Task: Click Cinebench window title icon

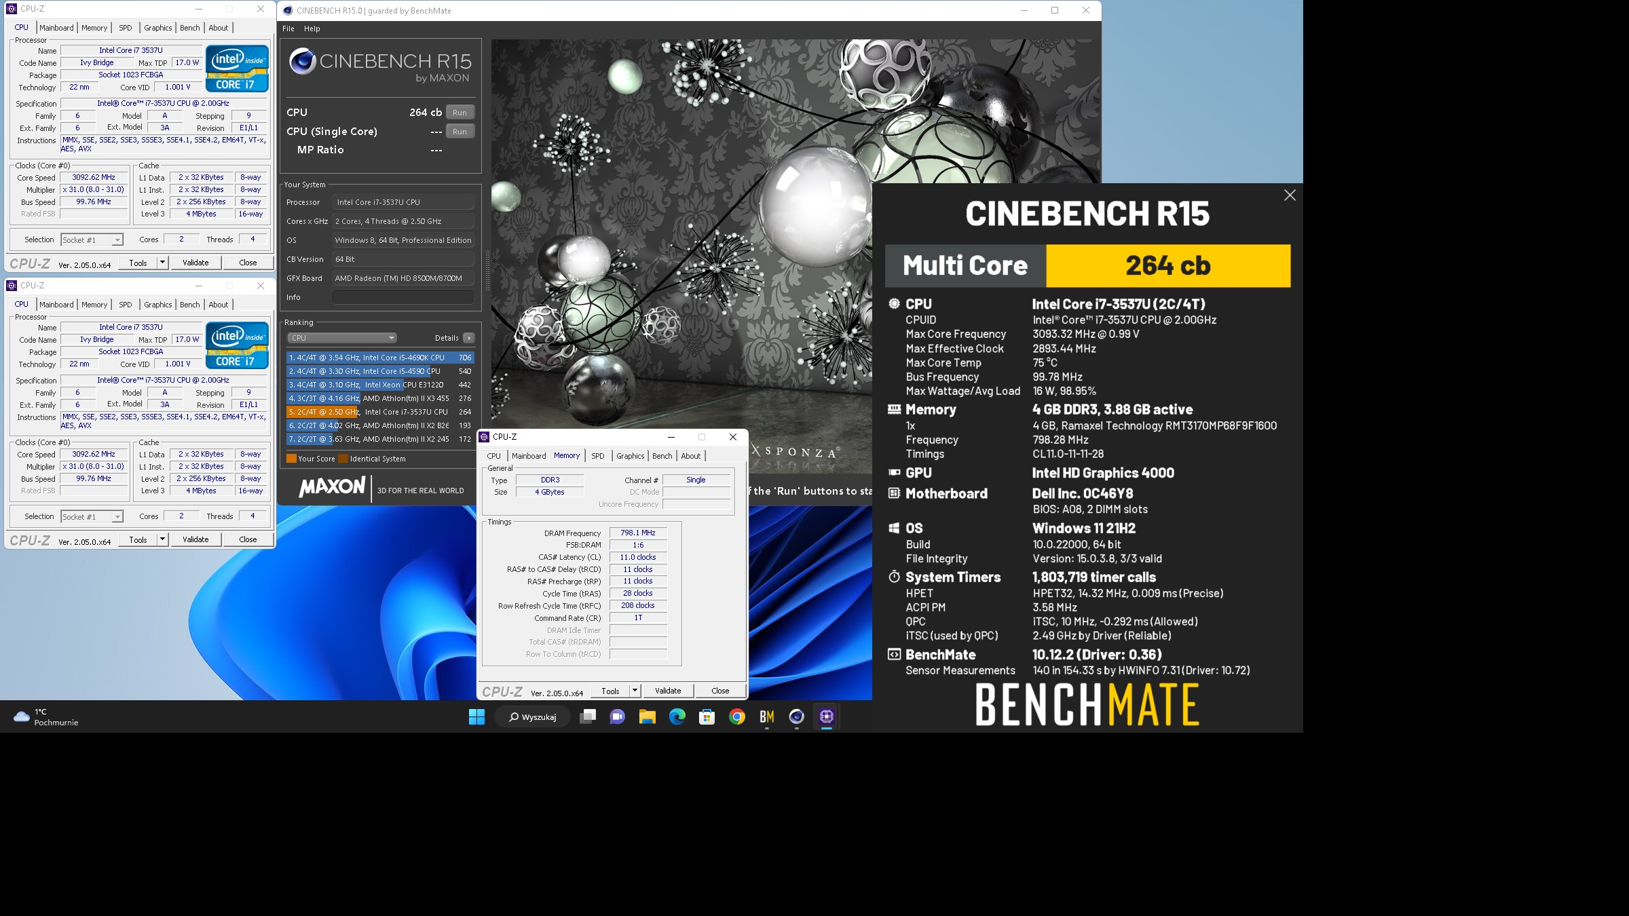Action: 288,10
